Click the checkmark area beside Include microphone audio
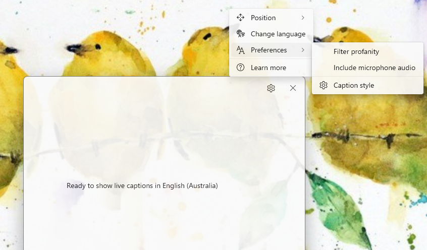Image resolution: width=427 pixels, height=250 pixels. coord(324,68)
